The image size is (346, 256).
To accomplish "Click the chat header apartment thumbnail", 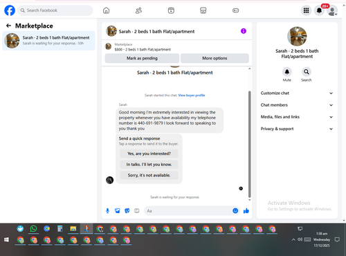I will click(111, 31).
